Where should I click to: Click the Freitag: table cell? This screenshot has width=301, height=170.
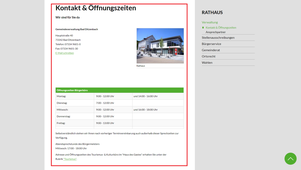[75, 123]
